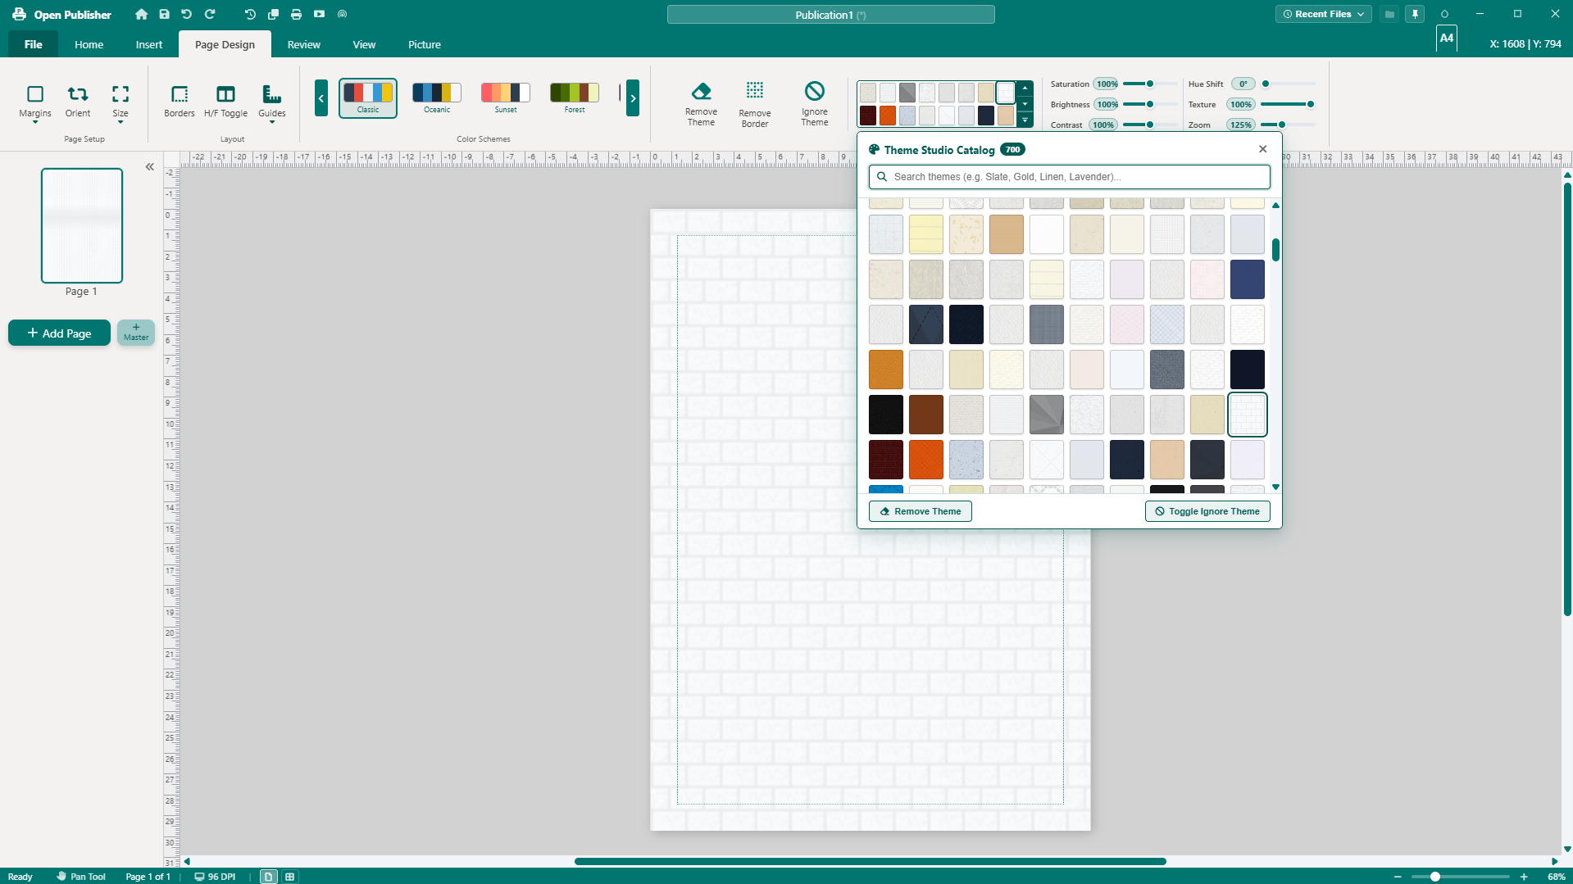Viewport: 1573px width, 884px height.
Task: Click Ignore Theme in ribbon
Action: tap(814, 104)
